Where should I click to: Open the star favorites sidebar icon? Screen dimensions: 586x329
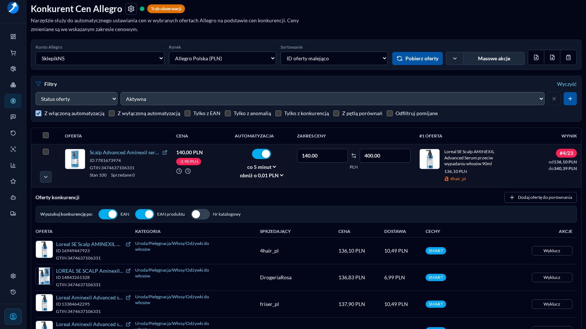click(x=13, y=181)
